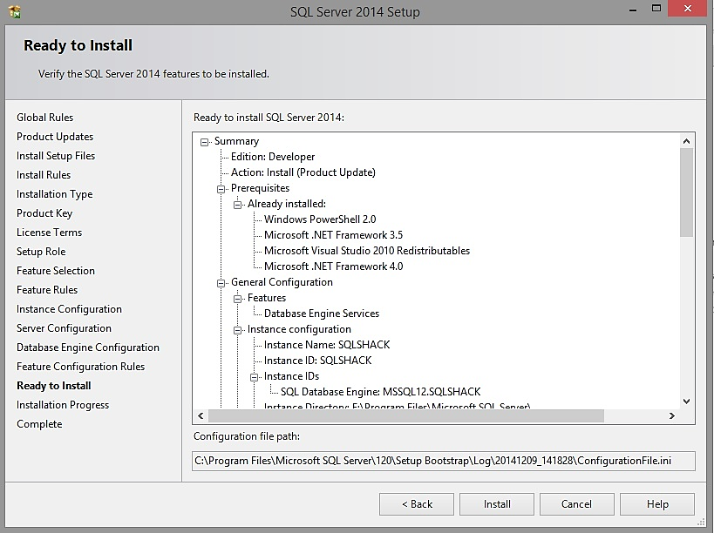Select the Feature Selection step

[x=56, y=271]
